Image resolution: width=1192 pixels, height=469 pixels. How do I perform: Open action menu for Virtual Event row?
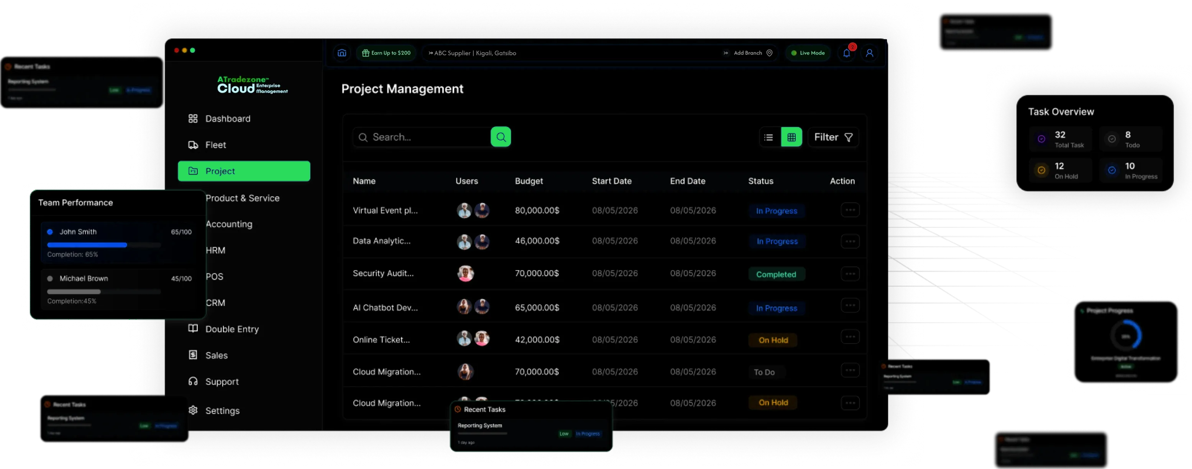pyautogui.click(x=850, y=210)
